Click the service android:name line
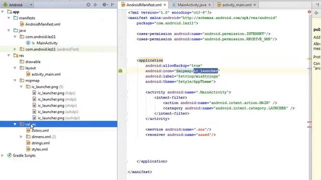The width and height of the screenshot is (321, 180). (x=179, y=129)
